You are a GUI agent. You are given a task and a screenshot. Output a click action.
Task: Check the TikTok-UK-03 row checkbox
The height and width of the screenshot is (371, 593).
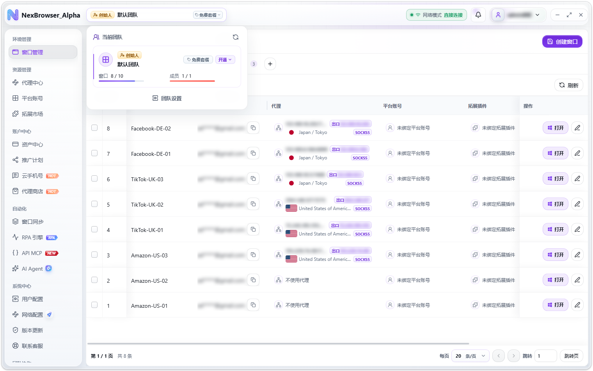click(94, 178)
